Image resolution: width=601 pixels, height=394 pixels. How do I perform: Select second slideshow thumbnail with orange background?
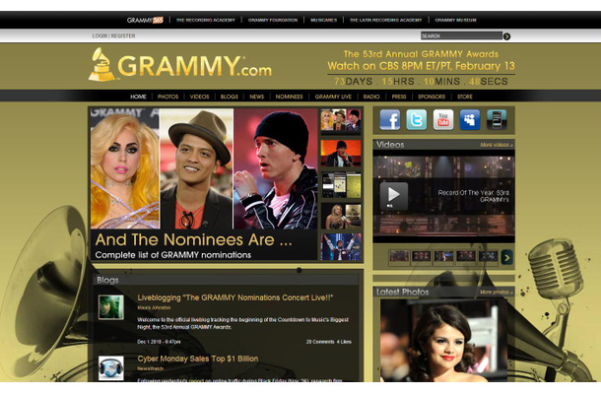[x=341, y=153]
